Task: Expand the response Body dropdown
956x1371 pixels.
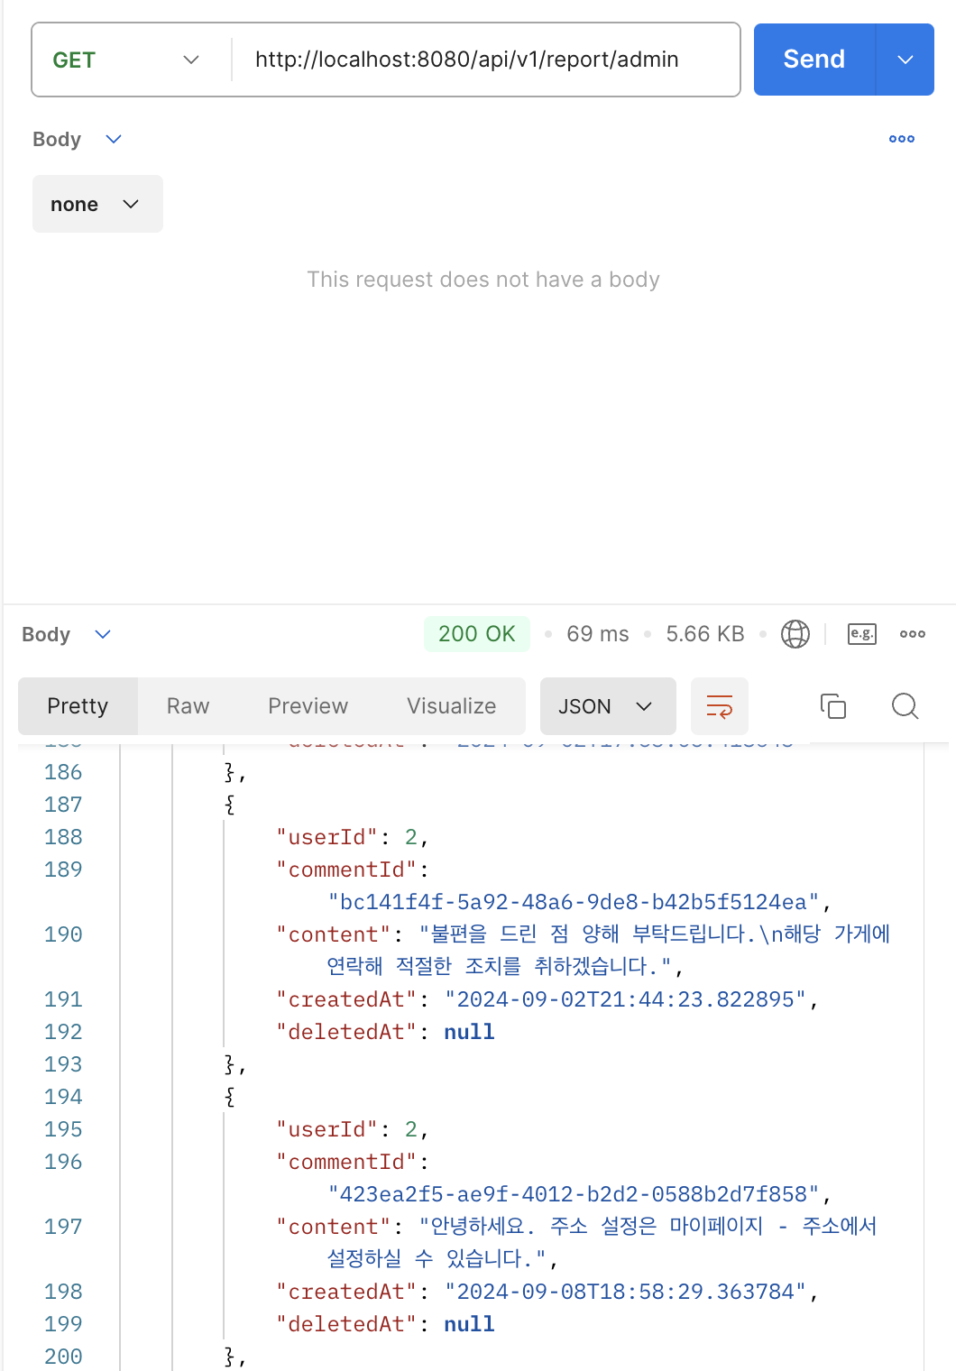Action: 103,634
